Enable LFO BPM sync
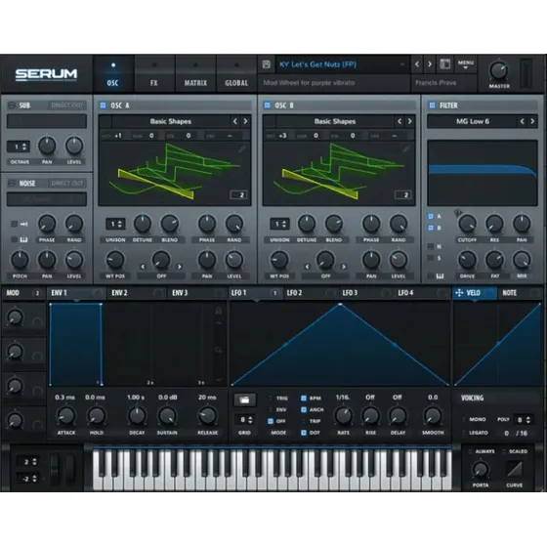 click(x=304, y=399)
